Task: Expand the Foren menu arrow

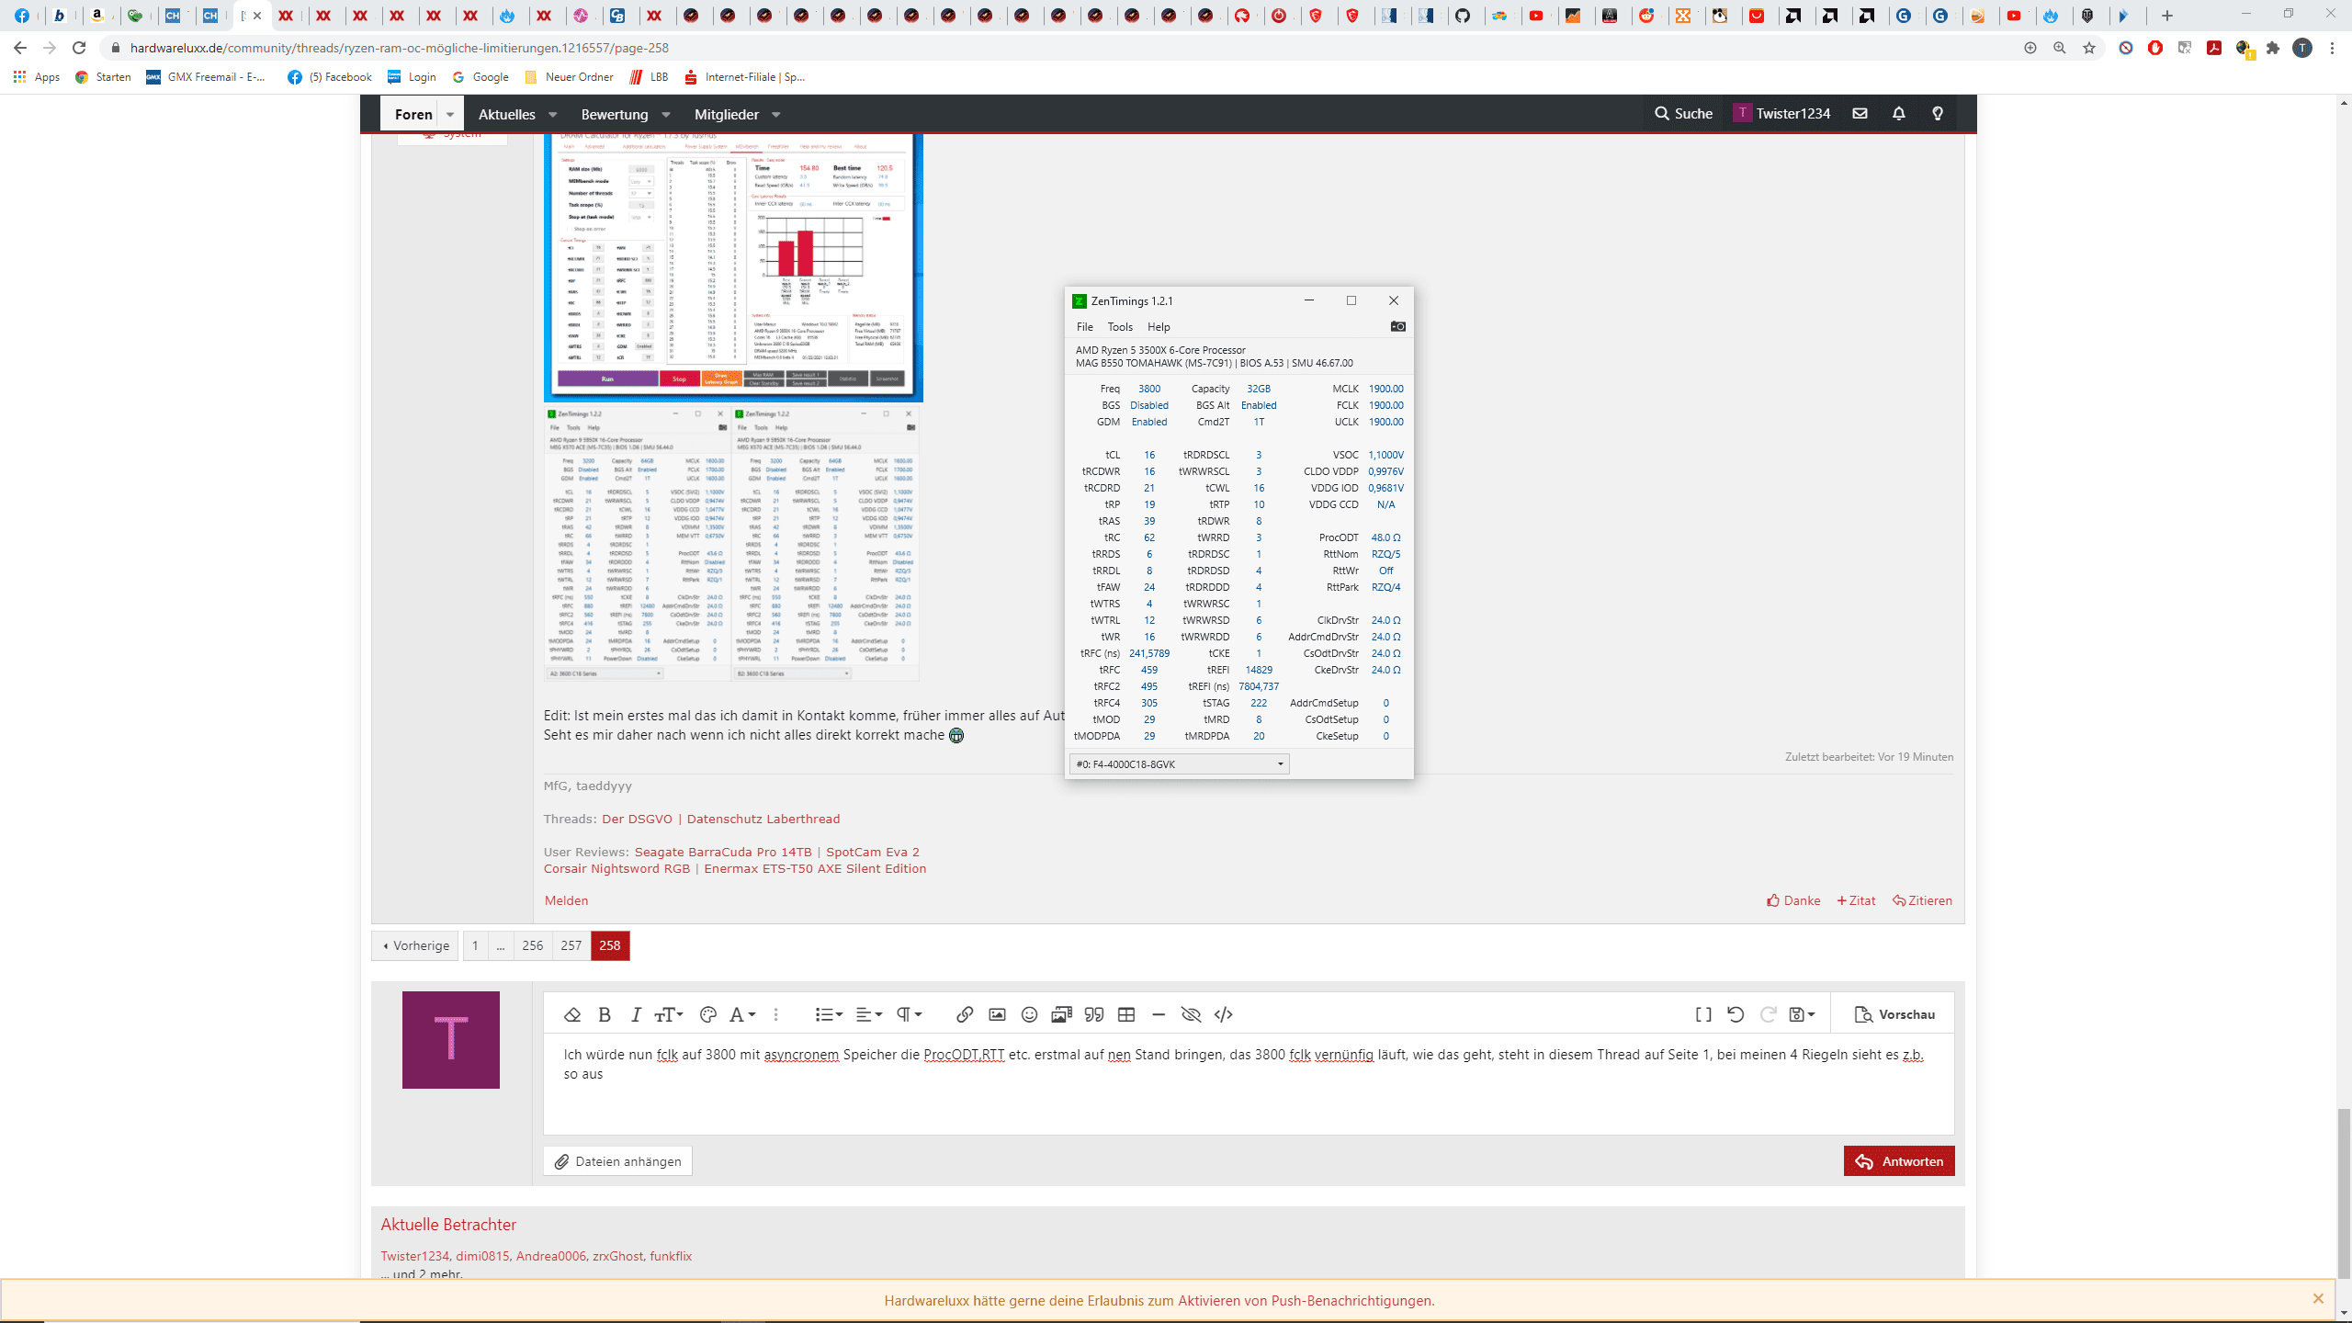Action: pyautogui.click(x=450, y=115)
